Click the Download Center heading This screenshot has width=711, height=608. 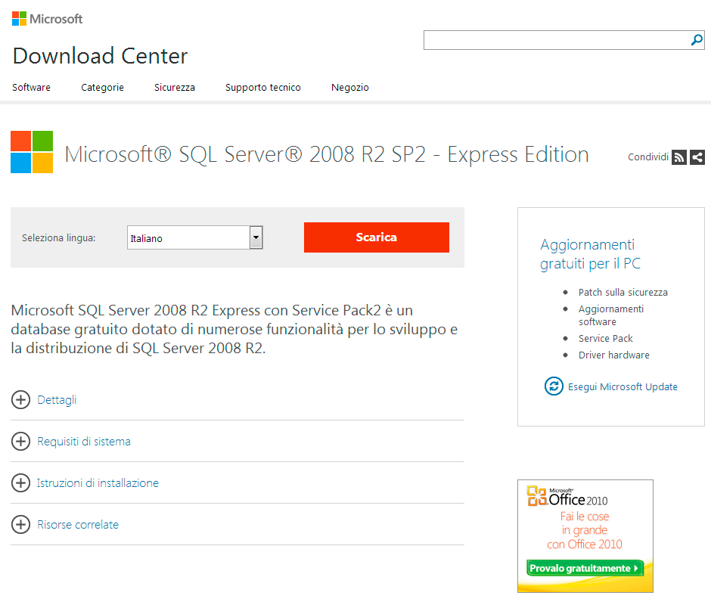[100, 56]
